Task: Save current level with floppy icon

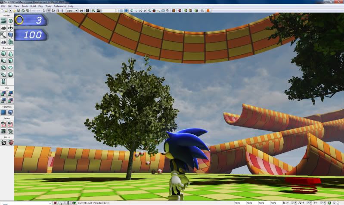Action: [x=19, y=10]
